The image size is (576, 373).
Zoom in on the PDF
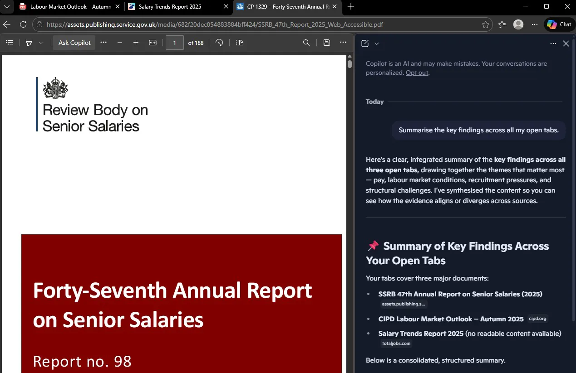tap(136, 42)
